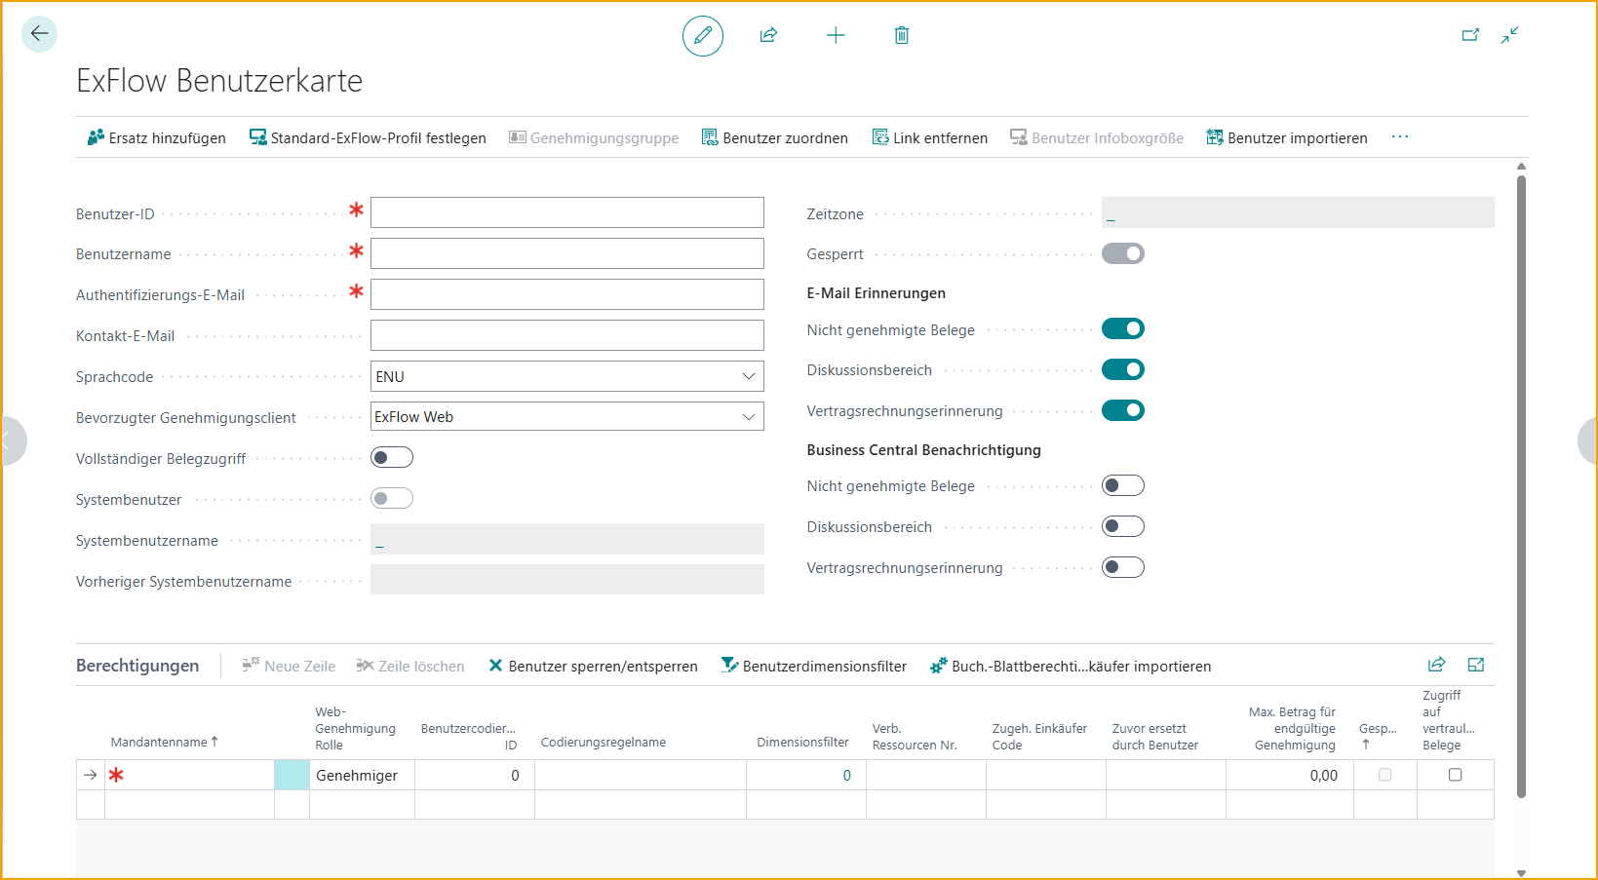Toggle the Systembenutzer switch
The height and width of the screenshot is (880, 1598).
pos(392,498)
